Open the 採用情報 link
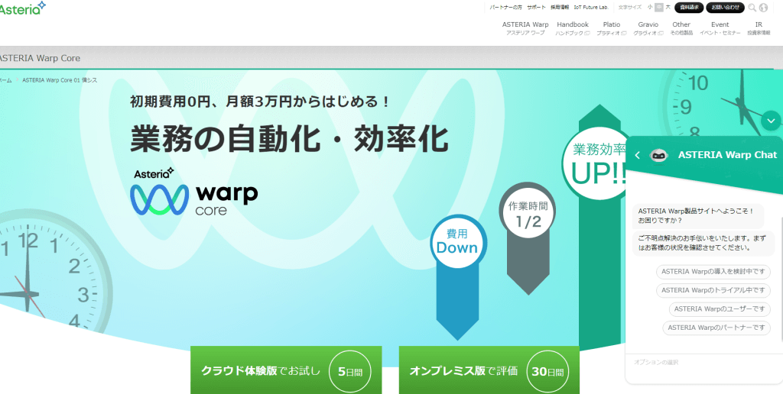Viewport: 783px width, 394px height. pyautogui.click(x=560, y=8)
